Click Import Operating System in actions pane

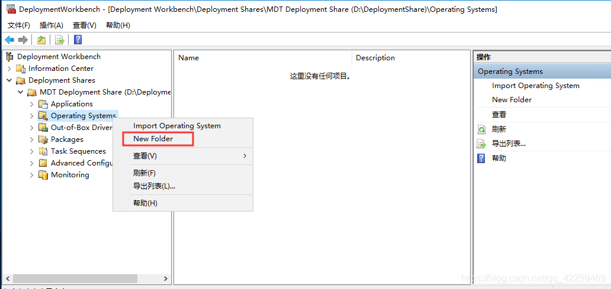[x=535, y=86]
